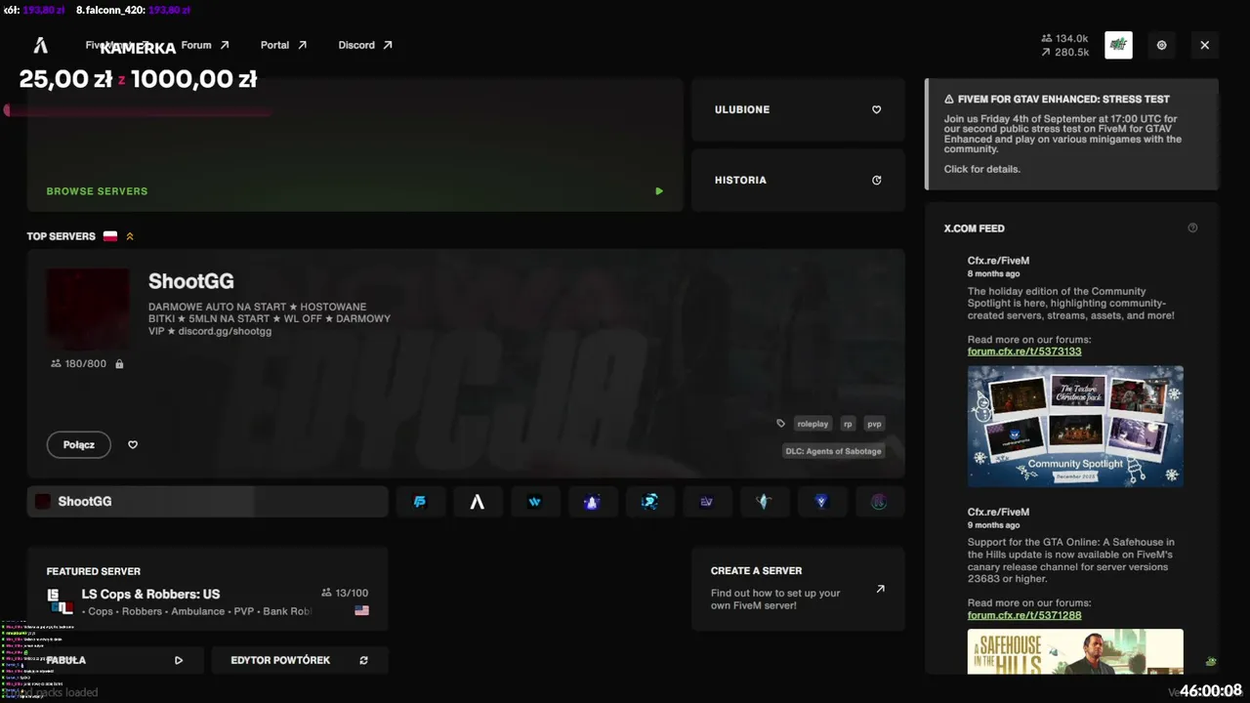Viewport: 1250px width, 703px height.
Task: Open the Create a Server card
Action: coord(798,590)
